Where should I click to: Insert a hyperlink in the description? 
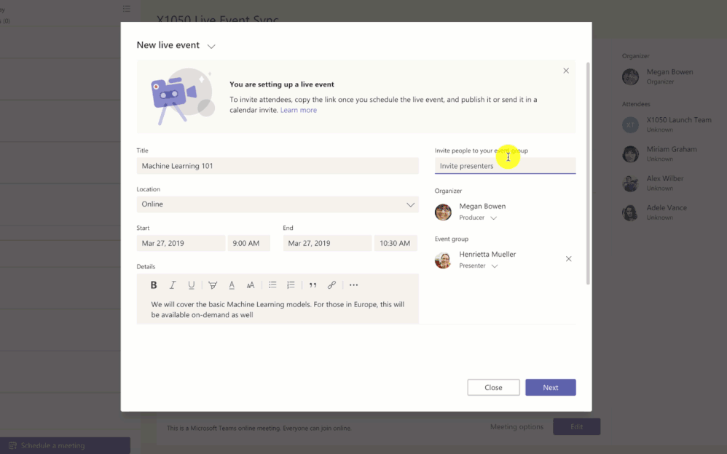point(331,284)
